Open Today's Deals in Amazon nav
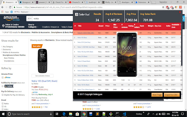The height and width of the screenshot is (117, 187). tap(67, 27)
